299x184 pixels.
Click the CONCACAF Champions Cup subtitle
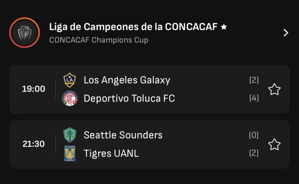coord(99,40)
